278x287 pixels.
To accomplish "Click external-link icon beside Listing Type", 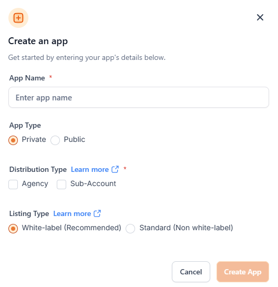I will point(97,213).
